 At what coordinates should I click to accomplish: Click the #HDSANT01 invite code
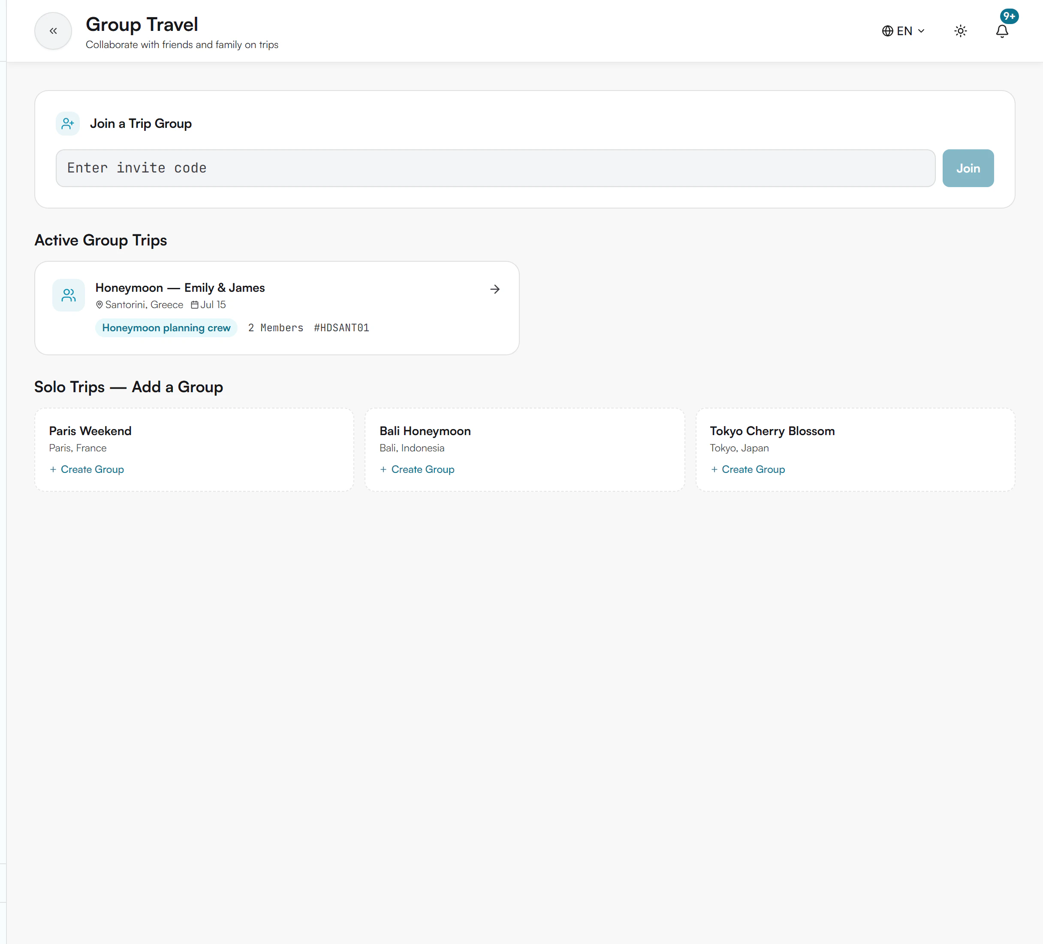[x=341, y=327]
